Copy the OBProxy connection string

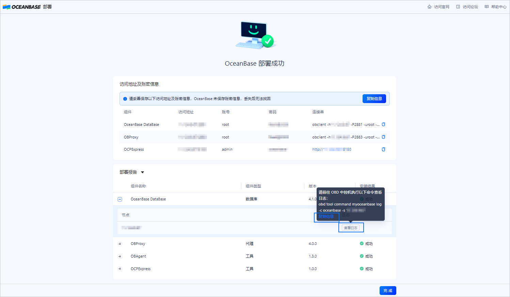pos(383,137)
